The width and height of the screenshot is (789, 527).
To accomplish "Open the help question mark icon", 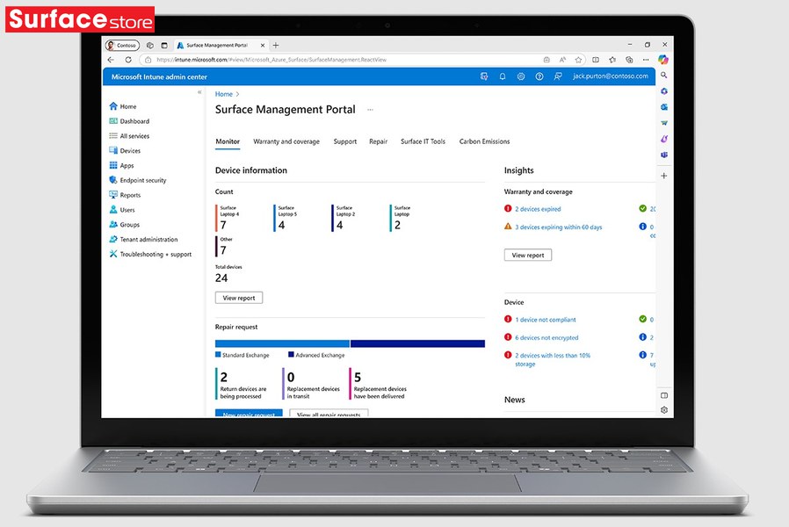I will point(539,76).
